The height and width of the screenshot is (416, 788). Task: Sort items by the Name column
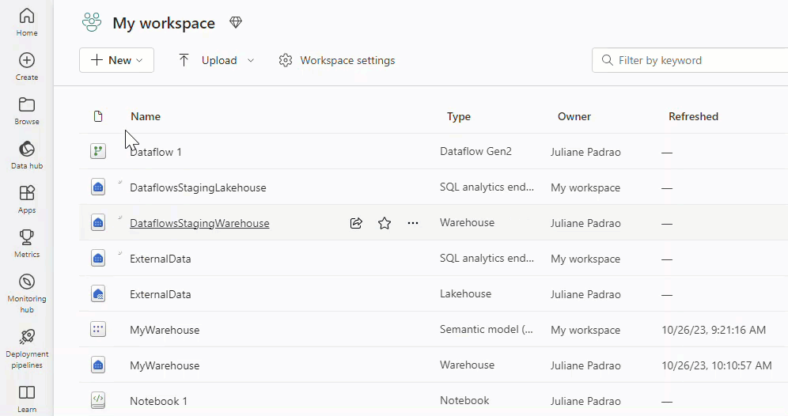[146, 116]
